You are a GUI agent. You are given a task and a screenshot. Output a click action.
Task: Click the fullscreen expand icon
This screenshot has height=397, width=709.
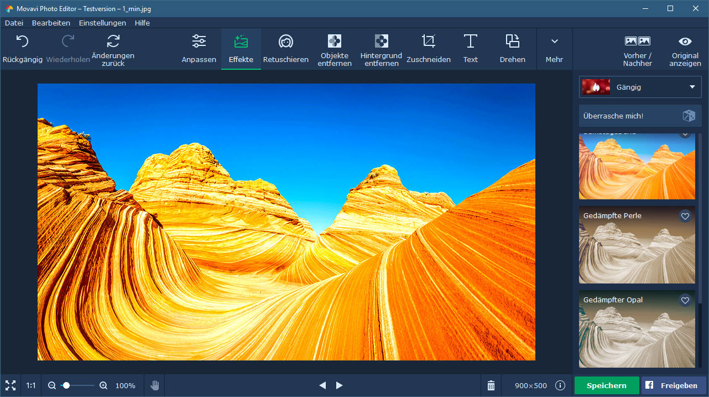tap(11, 385)
